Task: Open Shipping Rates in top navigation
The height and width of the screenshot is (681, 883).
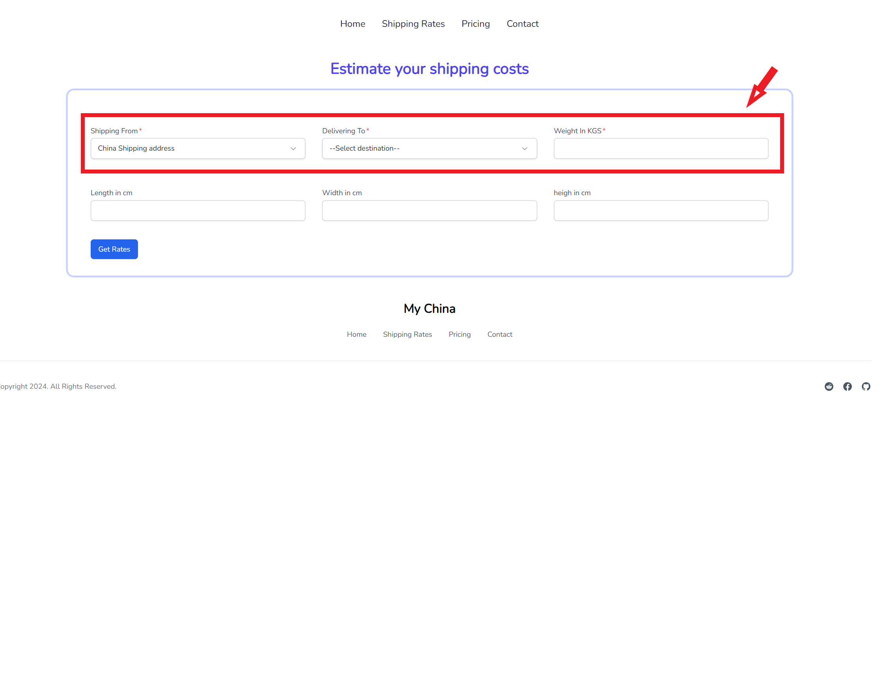Action: [413, 24]
